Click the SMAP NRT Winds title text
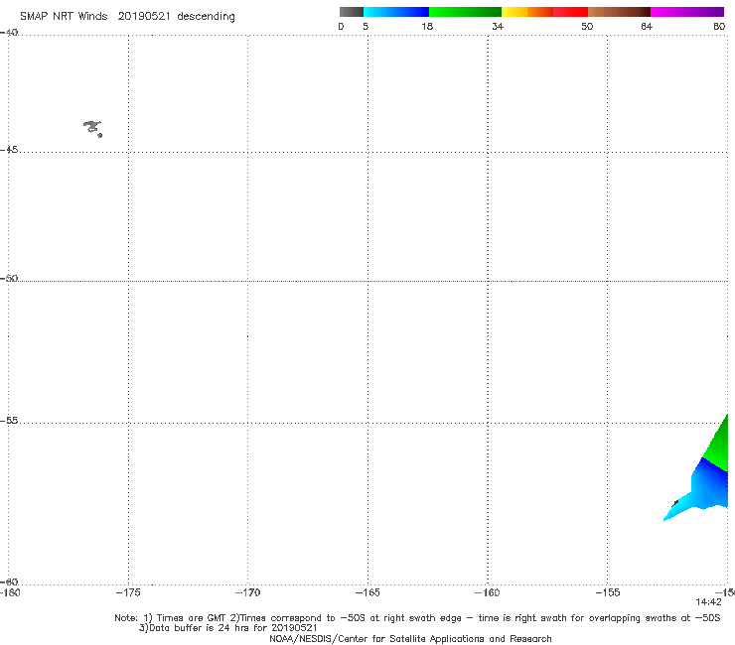 (64, 17)
